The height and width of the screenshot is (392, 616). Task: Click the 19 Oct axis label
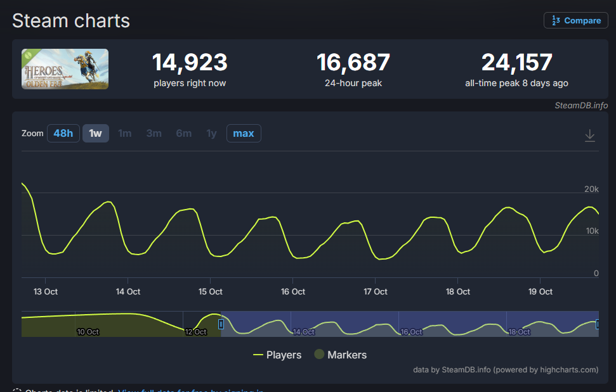coord(540,292)
